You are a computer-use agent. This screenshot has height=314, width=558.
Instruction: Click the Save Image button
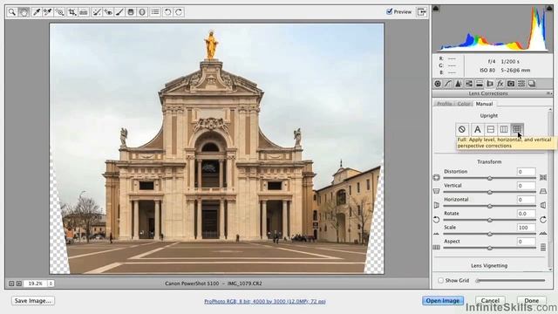coord(33,301)
